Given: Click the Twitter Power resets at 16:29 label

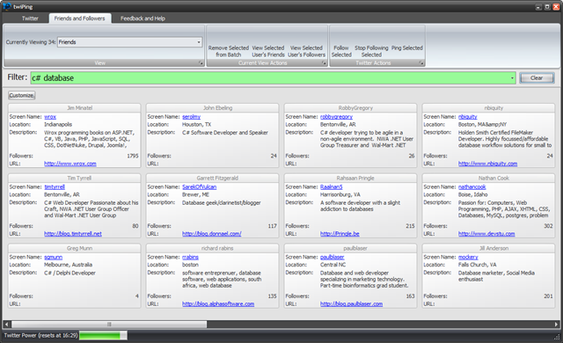Looking at the screenshot, I should click(40, 335).
